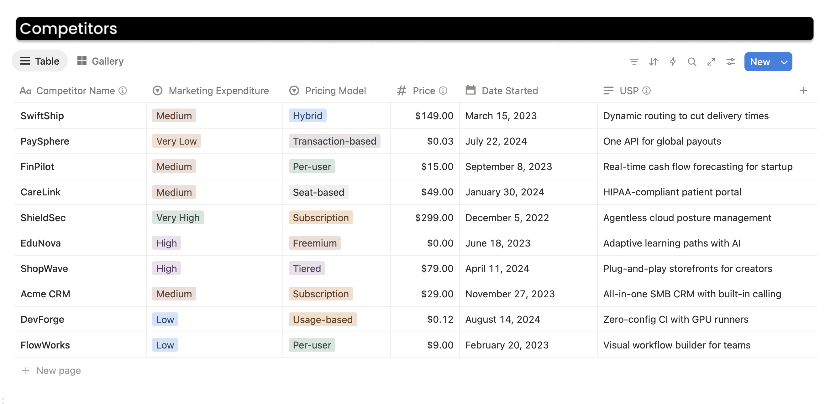Image resolution: width=825 pixels, height=404 pixels.
Task: Open the filter icon in toolbar
Action: (x=634, y=61)
